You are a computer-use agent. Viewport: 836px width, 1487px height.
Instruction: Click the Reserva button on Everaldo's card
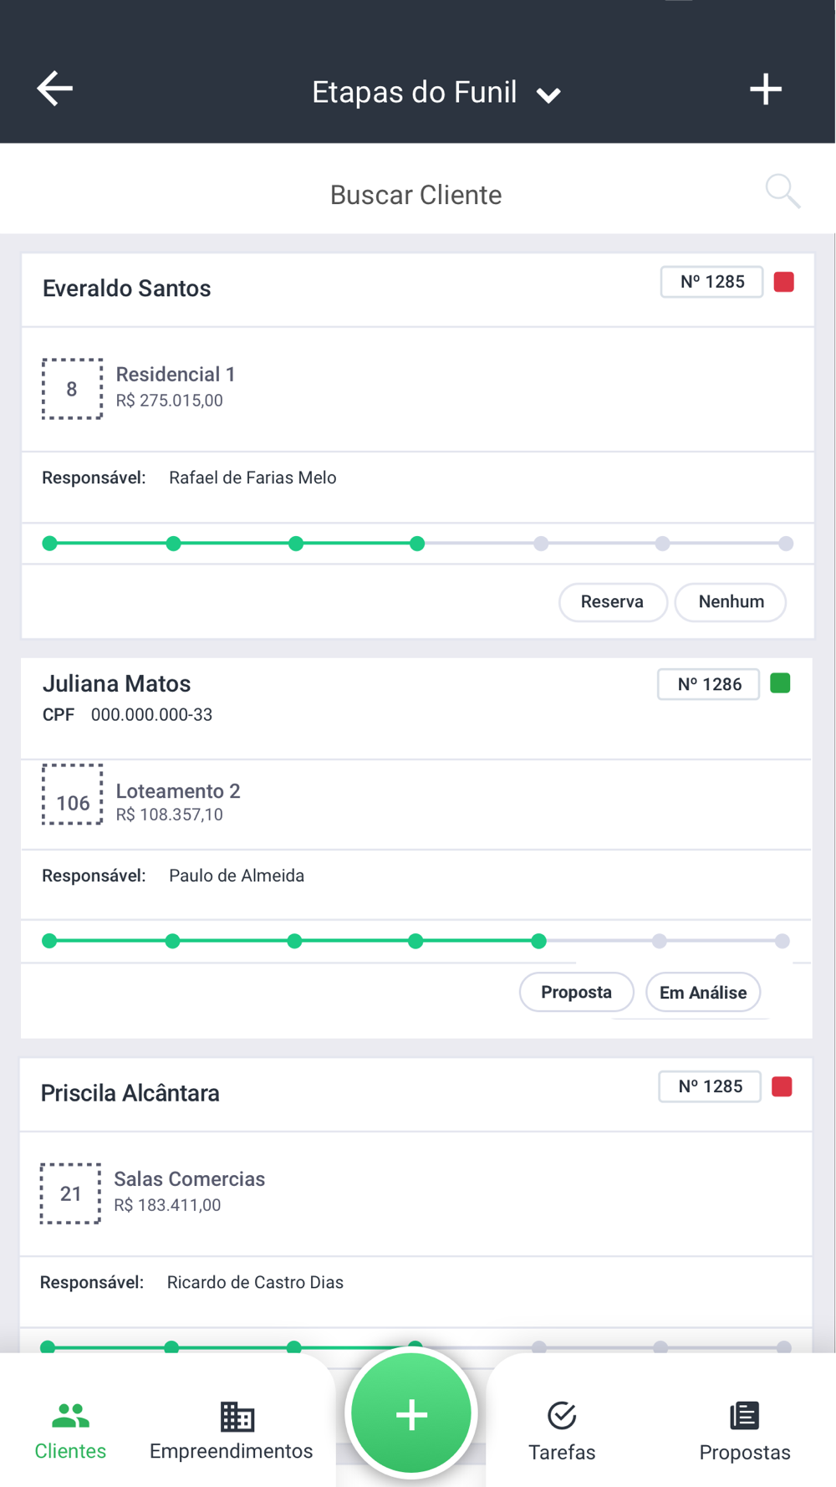613,602
